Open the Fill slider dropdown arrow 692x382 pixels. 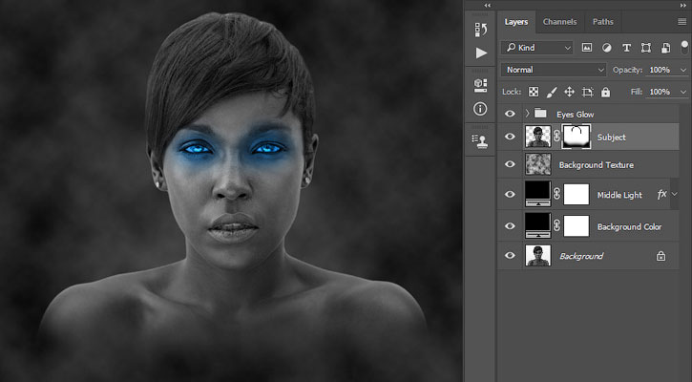(x=683, y=92)
